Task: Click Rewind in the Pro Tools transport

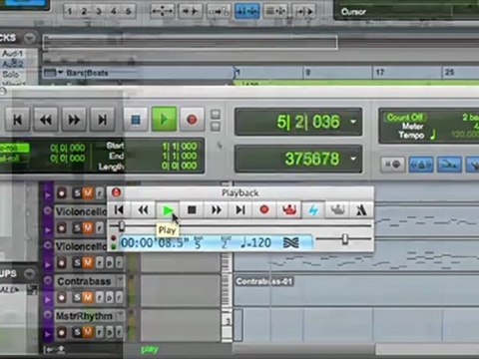Action: pos(46,120)
